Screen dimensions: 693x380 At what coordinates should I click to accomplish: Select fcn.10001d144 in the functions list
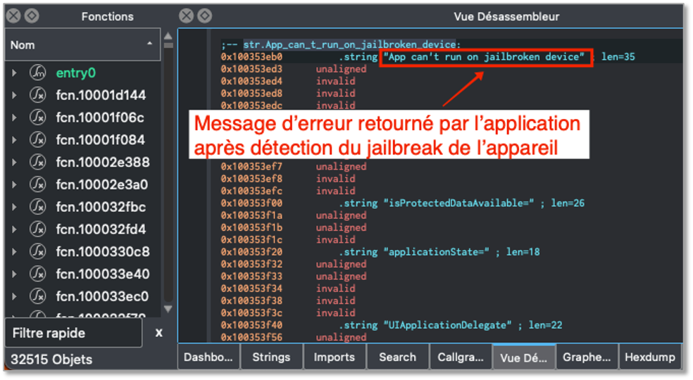101,95
